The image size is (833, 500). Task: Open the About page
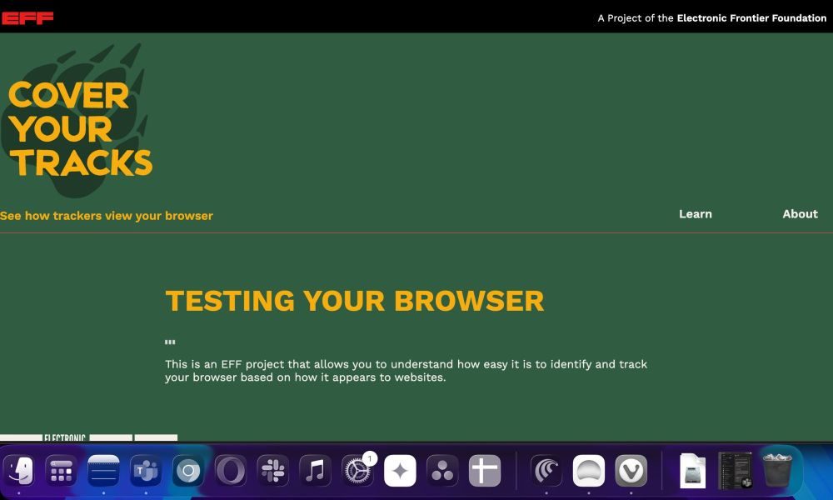[x=800, y=214]
